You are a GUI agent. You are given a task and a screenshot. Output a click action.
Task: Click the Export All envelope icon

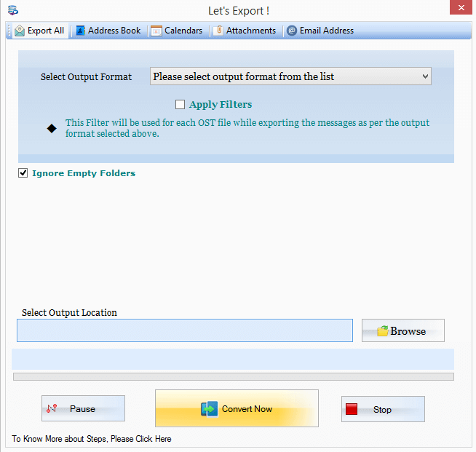(20, 31)
